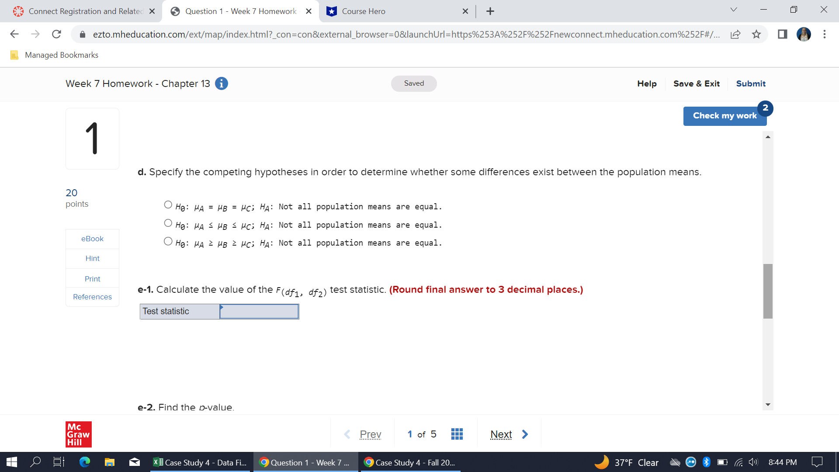Bookmark the page with the star icon
Viewport: 839px width, 472px height.
pos(756,34)
